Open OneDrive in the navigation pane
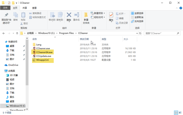 point(12,65)
